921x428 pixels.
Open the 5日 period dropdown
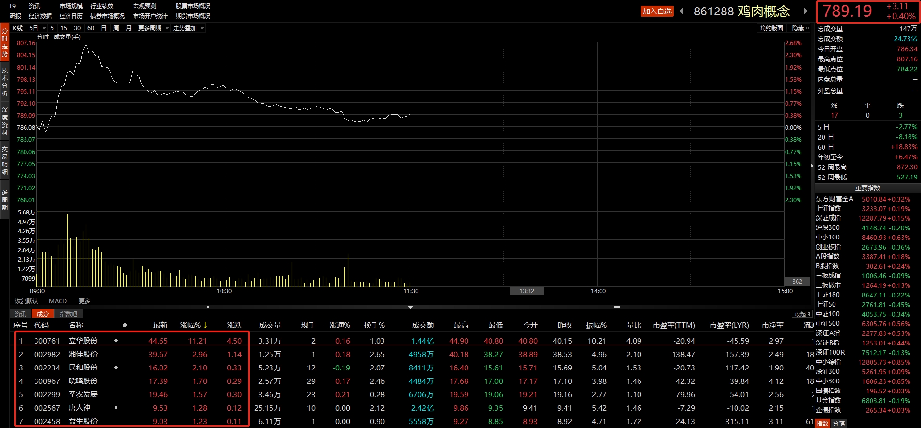point(37,28)
